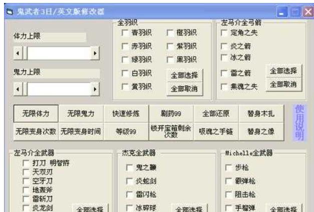
Task: Click the 替身木扎 button
Action: (x=261, y=113)
